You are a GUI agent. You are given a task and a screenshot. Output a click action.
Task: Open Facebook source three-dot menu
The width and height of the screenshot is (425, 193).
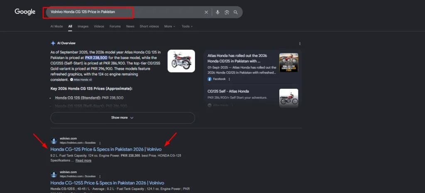tap(229, 79)
